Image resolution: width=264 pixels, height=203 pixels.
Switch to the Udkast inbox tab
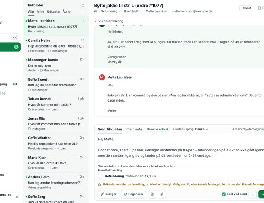pos(53,12)
